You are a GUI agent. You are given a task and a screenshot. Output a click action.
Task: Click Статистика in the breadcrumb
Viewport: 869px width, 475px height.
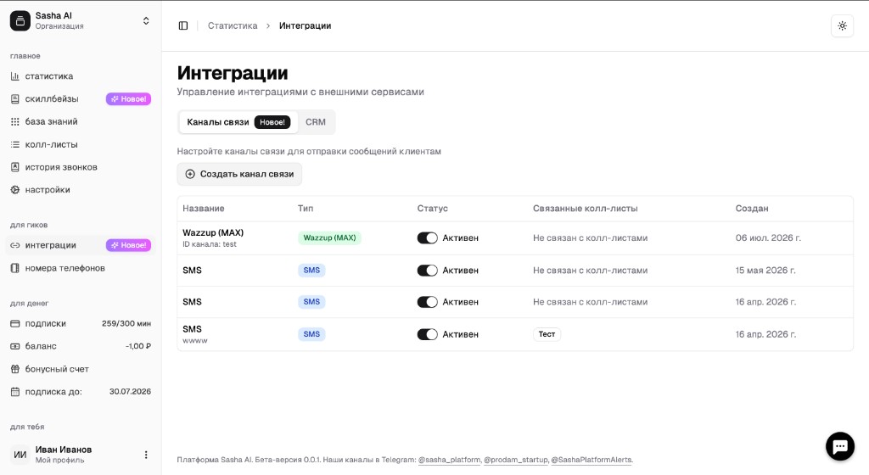[233, 25]
